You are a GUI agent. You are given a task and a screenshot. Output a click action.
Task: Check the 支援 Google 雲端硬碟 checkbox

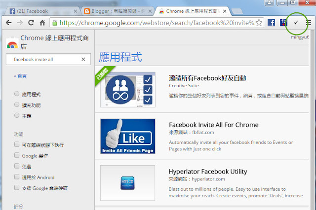pyautogui.click(x=17, y=187)
